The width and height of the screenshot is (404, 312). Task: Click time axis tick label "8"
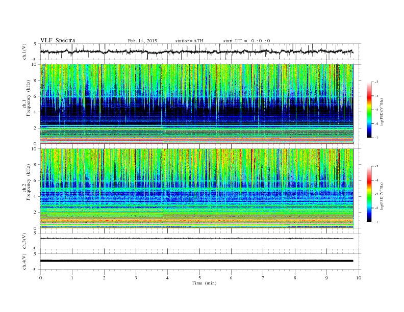tap(295, 278)
